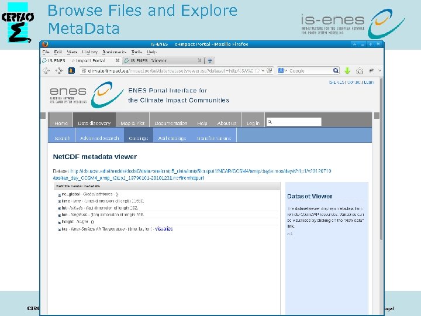Click the small link under Dataset Viewer text

tap(289, 233)
